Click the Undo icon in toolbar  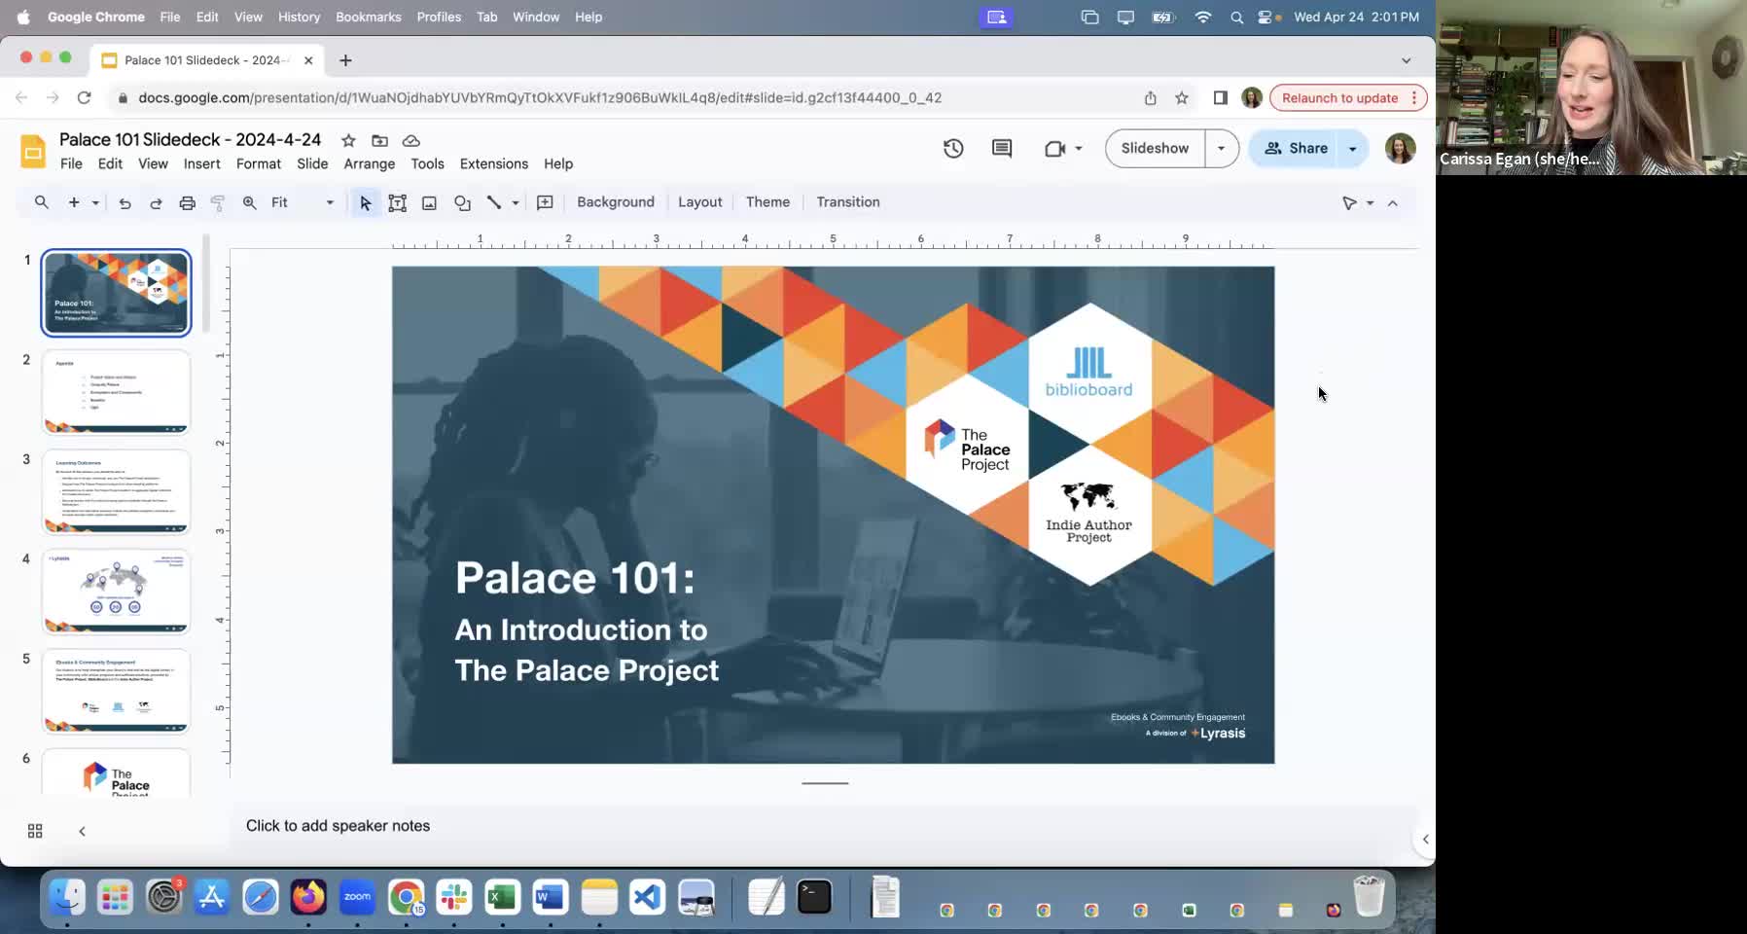(x=125, y=202)
